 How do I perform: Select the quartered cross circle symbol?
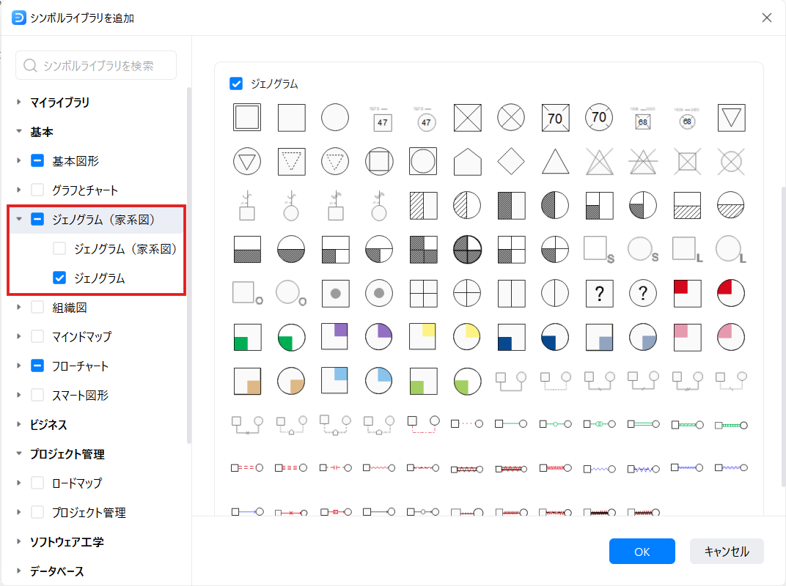tap(467, 293)
